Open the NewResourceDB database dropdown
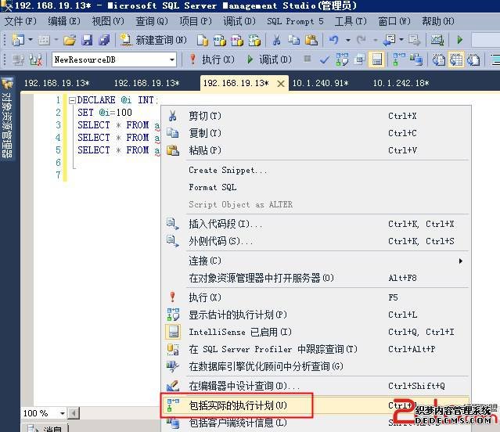The width and height of the screenshot is (500, 432). point(172,59)
